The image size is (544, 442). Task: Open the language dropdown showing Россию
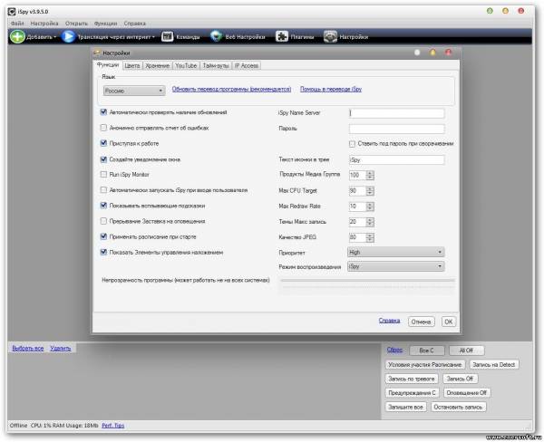click(x=134, y=91)
